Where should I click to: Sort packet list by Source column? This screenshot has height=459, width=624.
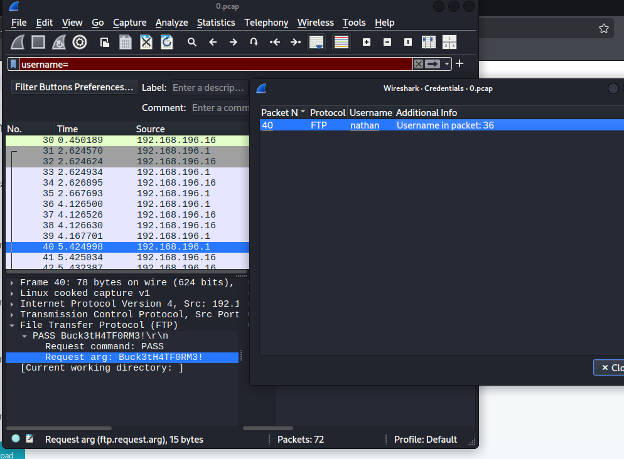[192, 129]
